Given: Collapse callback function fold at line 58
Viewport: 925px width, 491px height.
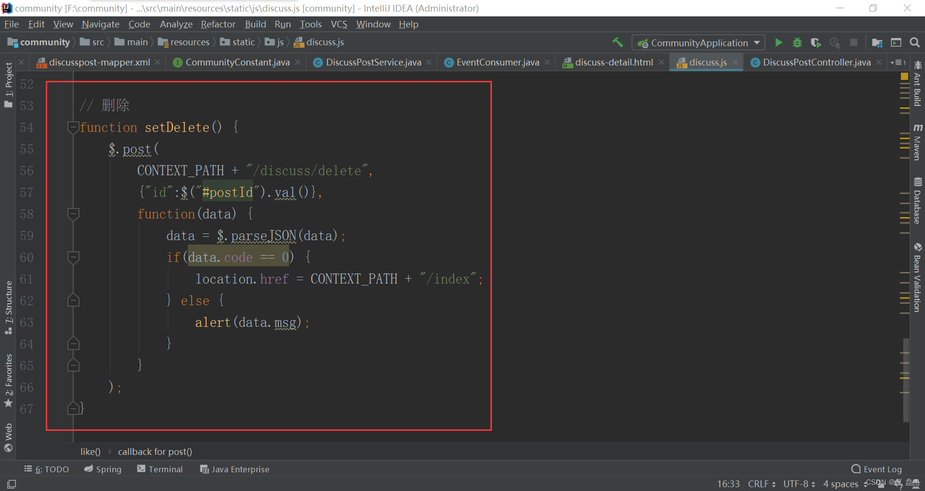Looking at the screenshot, I should (x=73, y=214).
